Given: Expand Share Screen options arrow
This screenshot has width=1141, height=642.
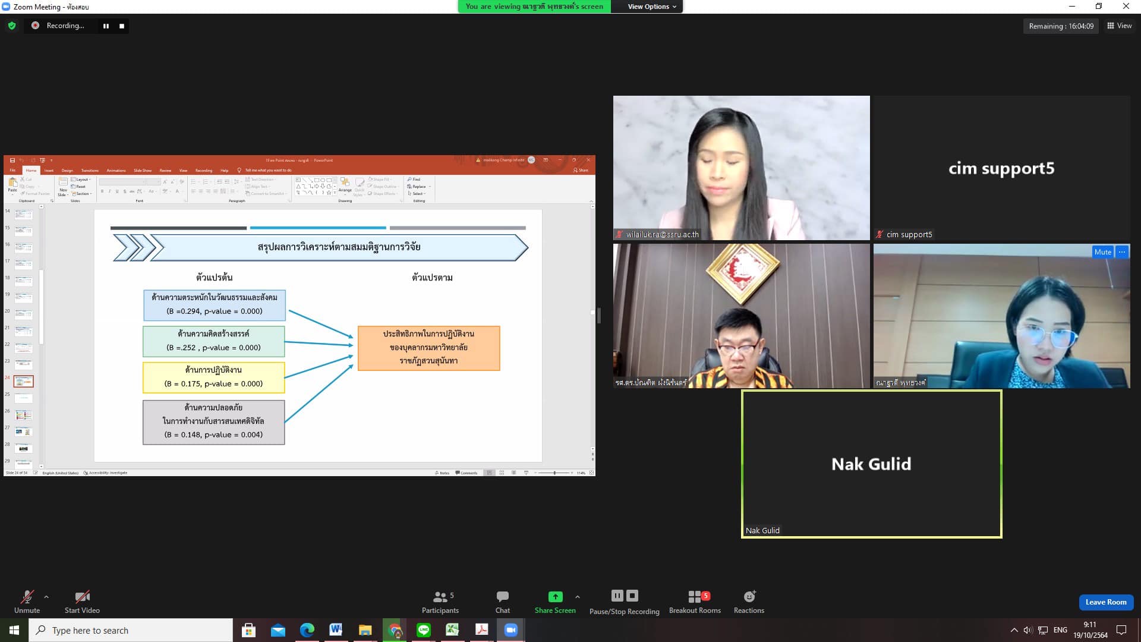Looking at the screenshot, I should point(577,597).
